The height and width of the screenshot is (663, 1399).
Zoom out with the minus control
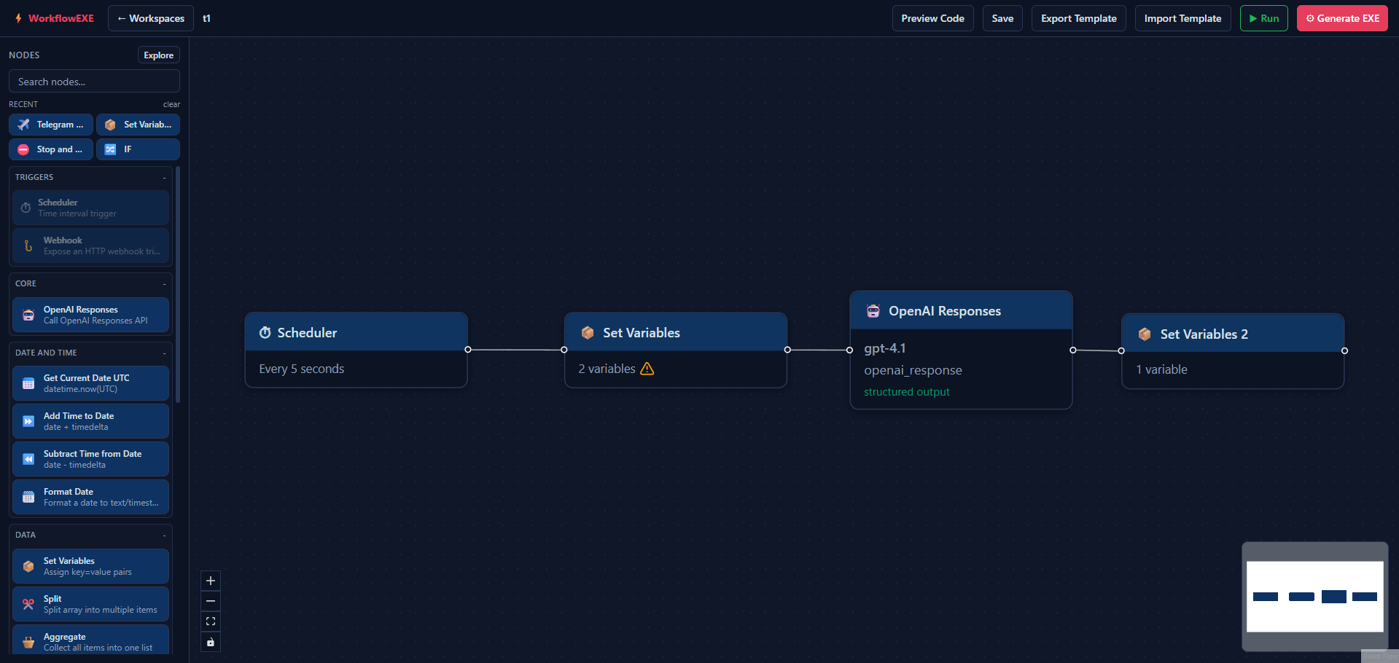[211, 601]
